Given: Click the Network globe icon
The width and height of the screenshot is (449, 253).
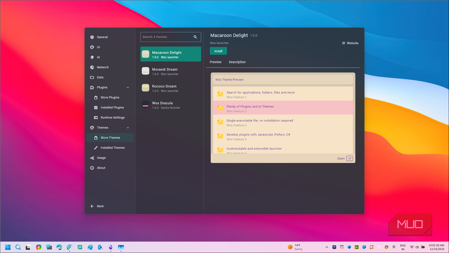Looking at the screenshot, I should [92, 67].
